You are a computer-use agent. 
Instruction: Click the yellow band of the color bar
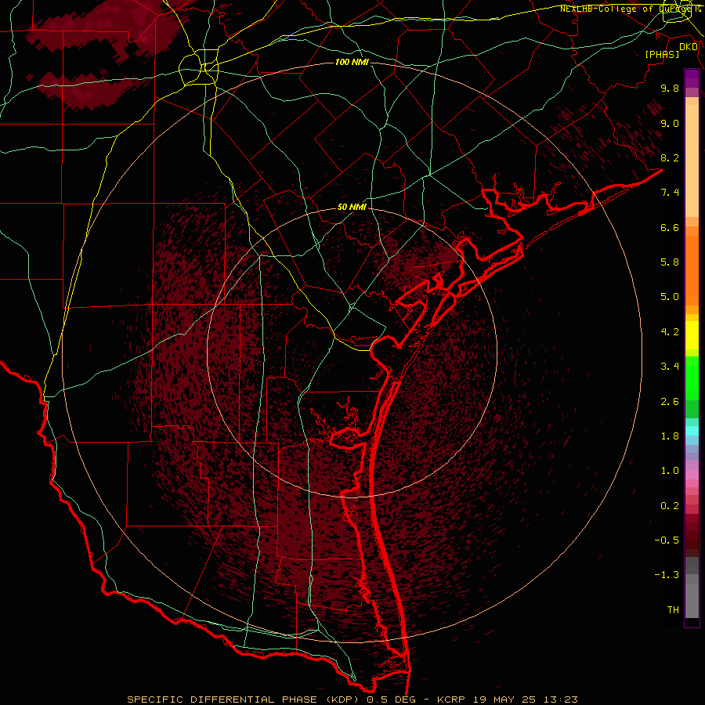pos(692,335)
